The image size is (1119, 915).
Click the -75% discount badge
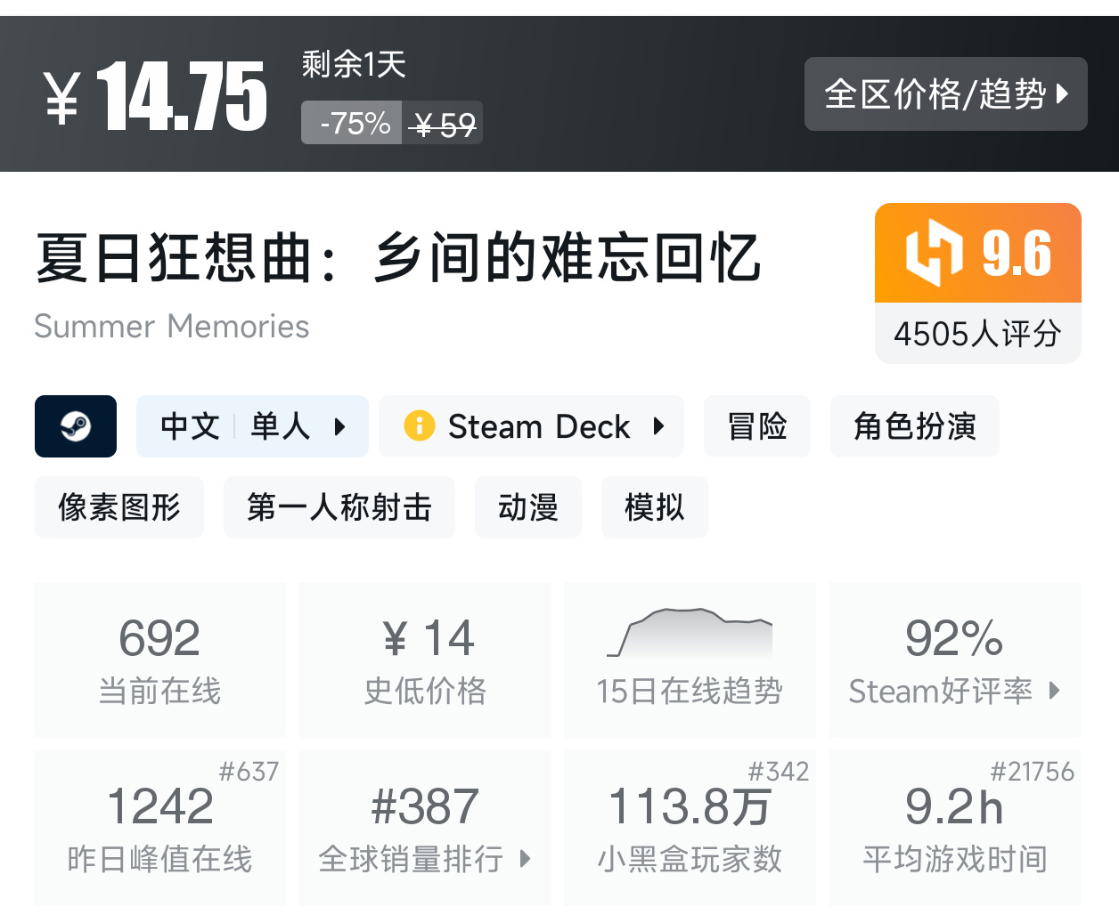[353, 123]
